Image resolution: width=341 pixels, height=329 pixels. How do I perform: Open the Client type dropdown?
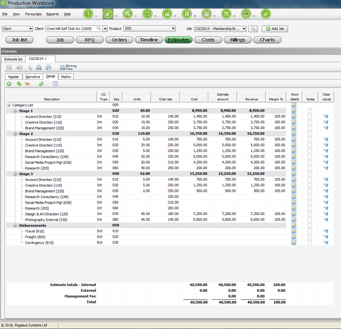[x=30, y=29]
